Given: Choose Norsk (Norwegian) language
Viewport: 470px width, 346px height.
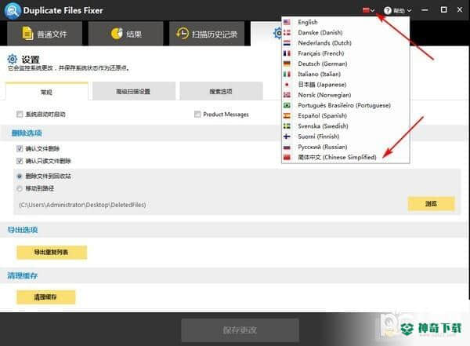Looking at the screenshot, I should (x=345, y=95).
